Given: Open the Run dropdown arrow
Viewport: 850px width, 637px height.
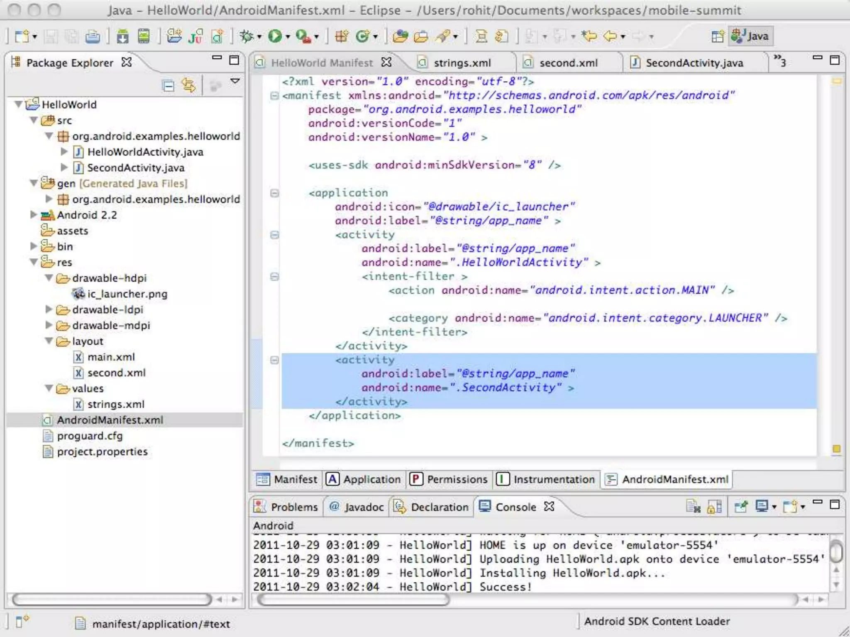Looking at the screenshot, I should tap(287, 37).
